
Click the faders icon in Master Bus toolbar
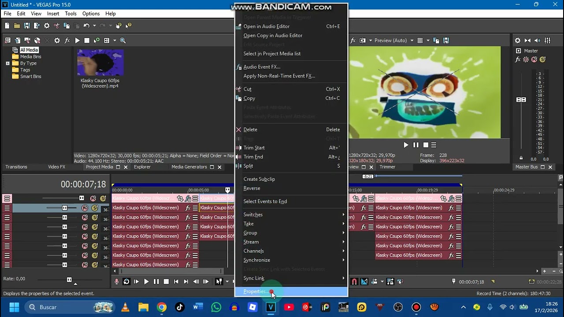tap(548, 41)
